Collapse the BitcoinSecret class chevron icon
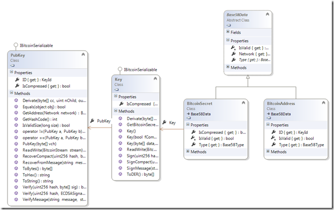The width and height of the screenshot is (334, 210). [243, 103]
